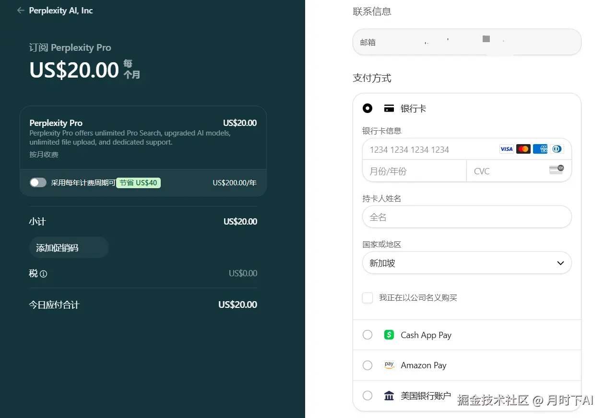Click the 订阅 Perplexity Pro heading

[70, 47]
